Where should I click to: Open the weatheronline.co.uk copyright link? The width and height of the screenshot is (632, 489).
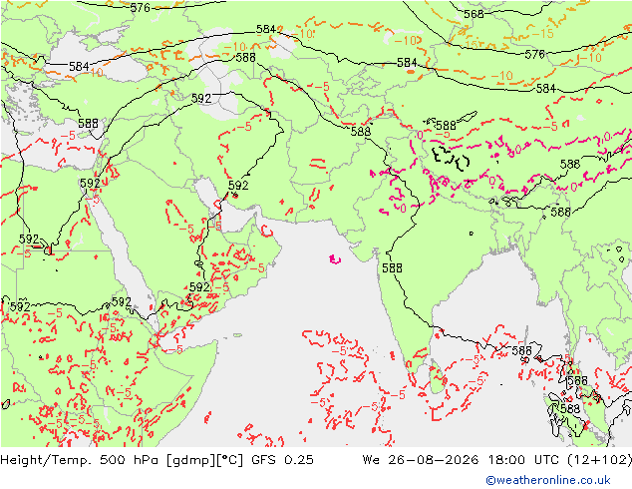(548, 480)
